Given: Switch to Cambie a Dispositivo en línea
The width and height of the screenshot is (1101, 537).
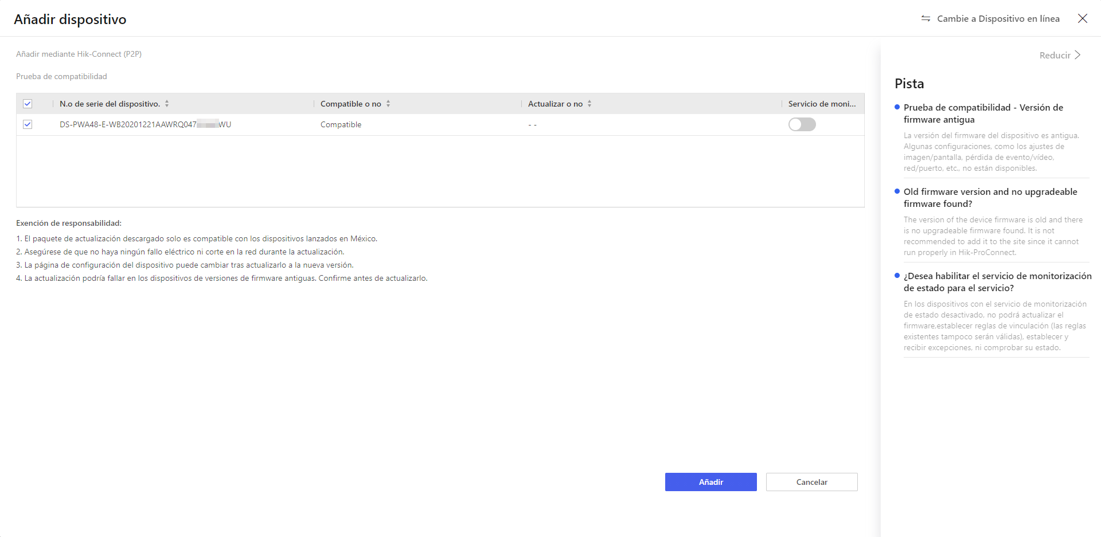Looking at the screenshot, I should pos(998,19).
